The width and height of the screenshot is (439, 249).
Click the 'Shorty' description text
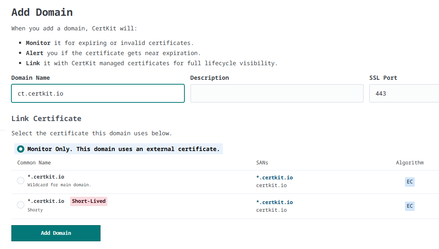[x=35, y=210]
